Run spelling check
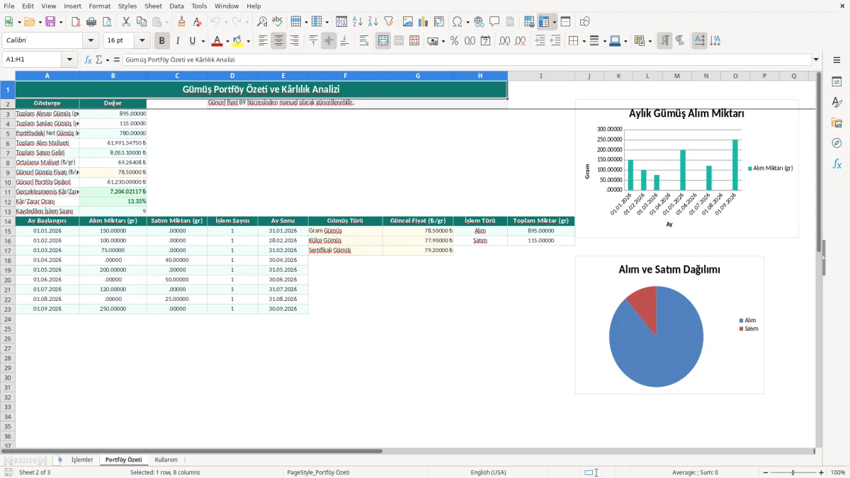 coord(277,22)
